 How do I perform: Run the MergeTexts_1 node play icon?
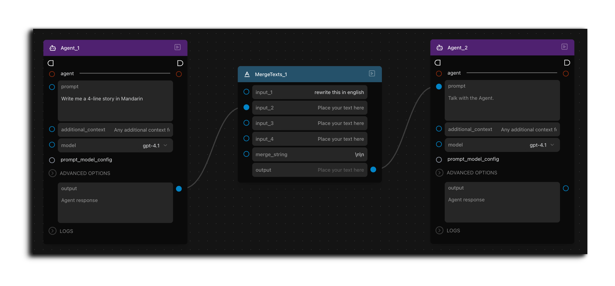coord(372,73)
